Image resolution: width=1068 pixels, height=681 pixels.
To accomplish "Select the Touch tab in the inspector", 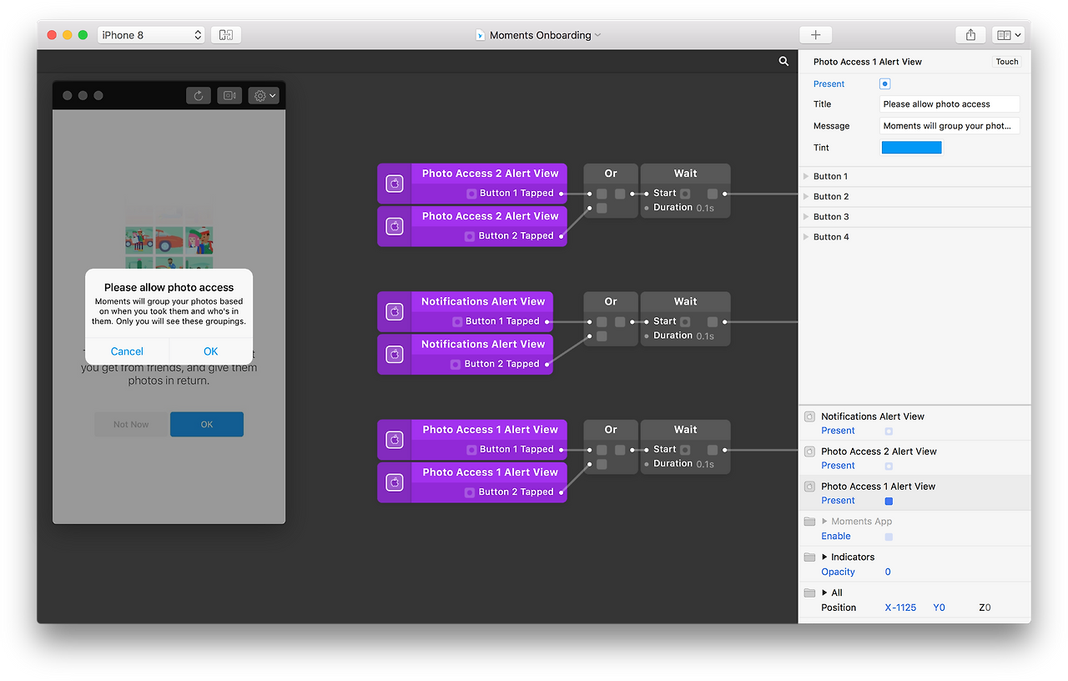I will point(1006,61).
